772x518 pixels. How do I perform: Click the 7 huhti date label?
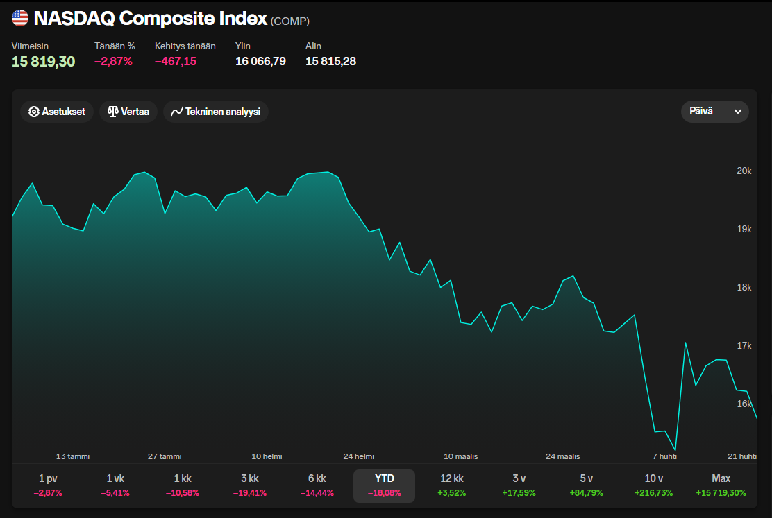(664, 456)
